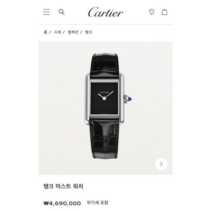211x211 pixels.
Task: Click the blue cabochon crown on watch
Action: (130, 99)
